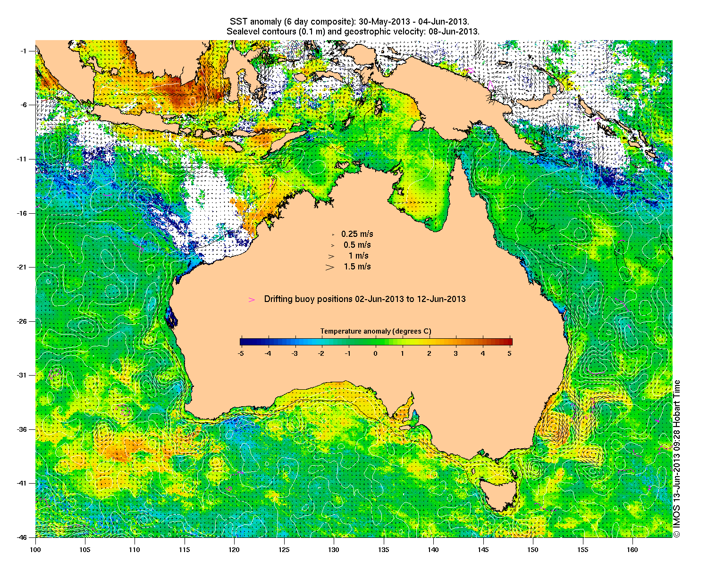
Task: Click the "0.25 m/s" legend label
Action: [357, 234]
